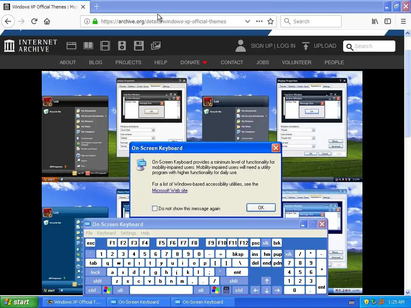Open the PROJECTS navigation item
The width and height of the screenshot is (411, 308).
(x=128, y=62)
